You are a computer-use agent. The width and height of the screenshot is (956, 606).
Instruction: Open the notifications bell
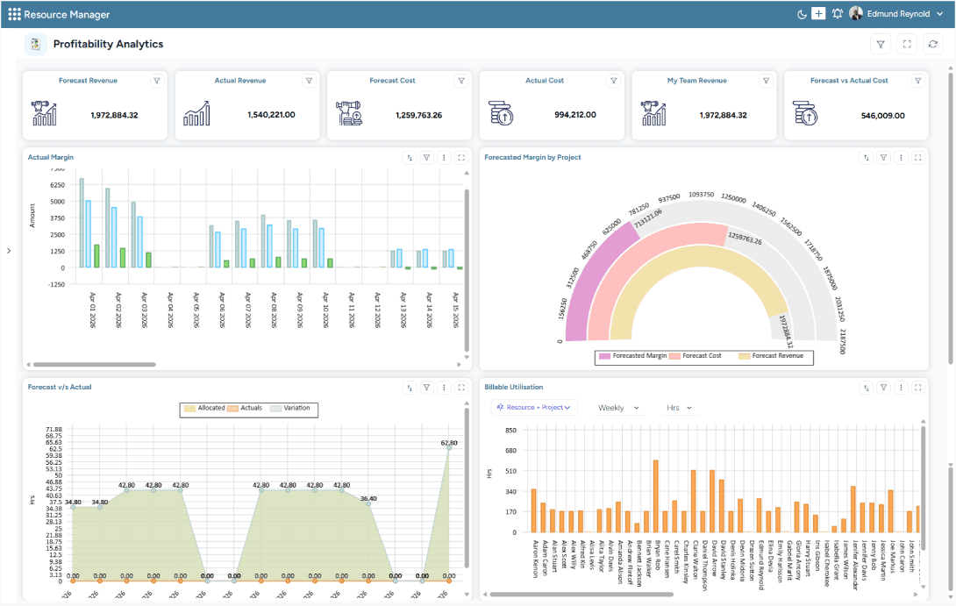[x=837, y=13]
